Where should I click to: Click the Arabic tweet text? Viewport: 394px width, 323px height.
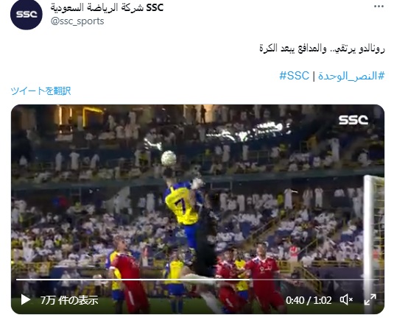322,48
